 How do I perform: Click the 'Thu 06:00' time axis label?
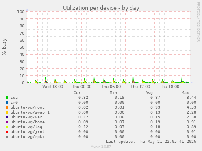[x=111, y=87]
